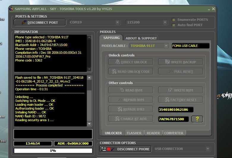Click the FOMA USB CABLE field
The image size is (232, 158).
click(191, 46)
